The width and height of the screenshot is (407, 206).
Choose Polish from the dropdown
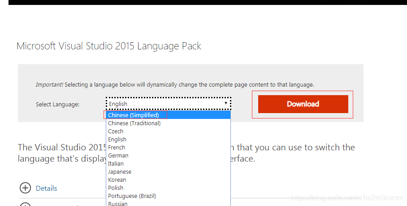point(168,188)
